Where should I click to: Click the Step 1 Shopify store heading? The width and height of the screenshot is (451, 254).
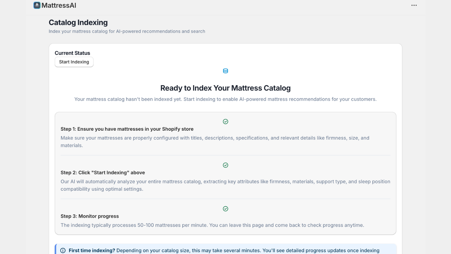(127, 129)
